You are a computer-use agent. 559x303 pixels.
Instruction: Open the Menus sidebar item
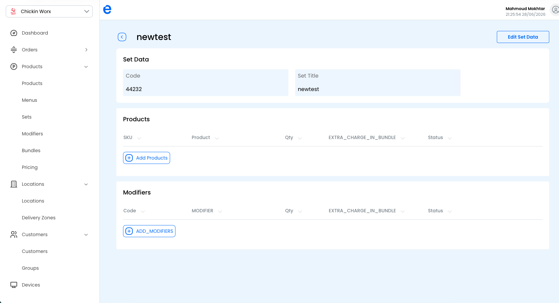[x=30, y=100]
